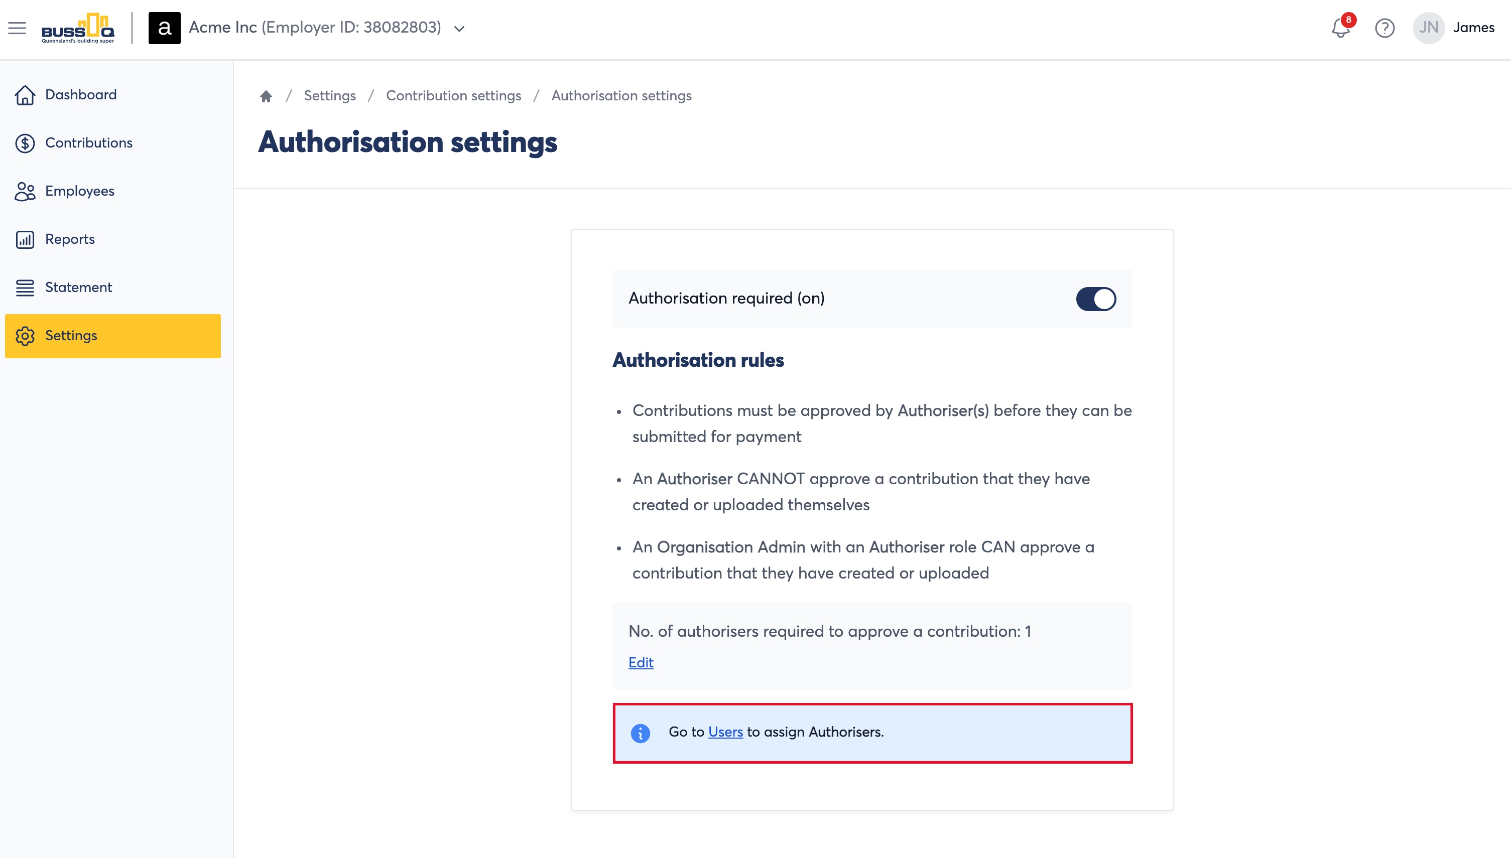Select the highlighted Settings sidebar item
The height and width of the screenshot is (858, 1511).
pyautogui.click(x=112, y=336)
